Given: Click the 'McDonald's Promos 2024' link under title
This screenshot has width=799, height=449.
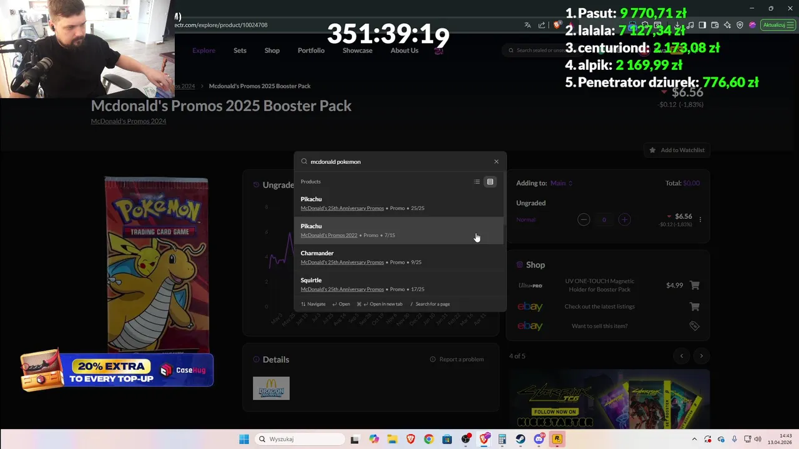Looking at the screenshot, I should point(129,121).
